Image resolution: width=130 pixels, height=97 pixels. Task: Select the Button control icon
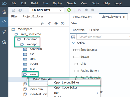coord(76,57)
